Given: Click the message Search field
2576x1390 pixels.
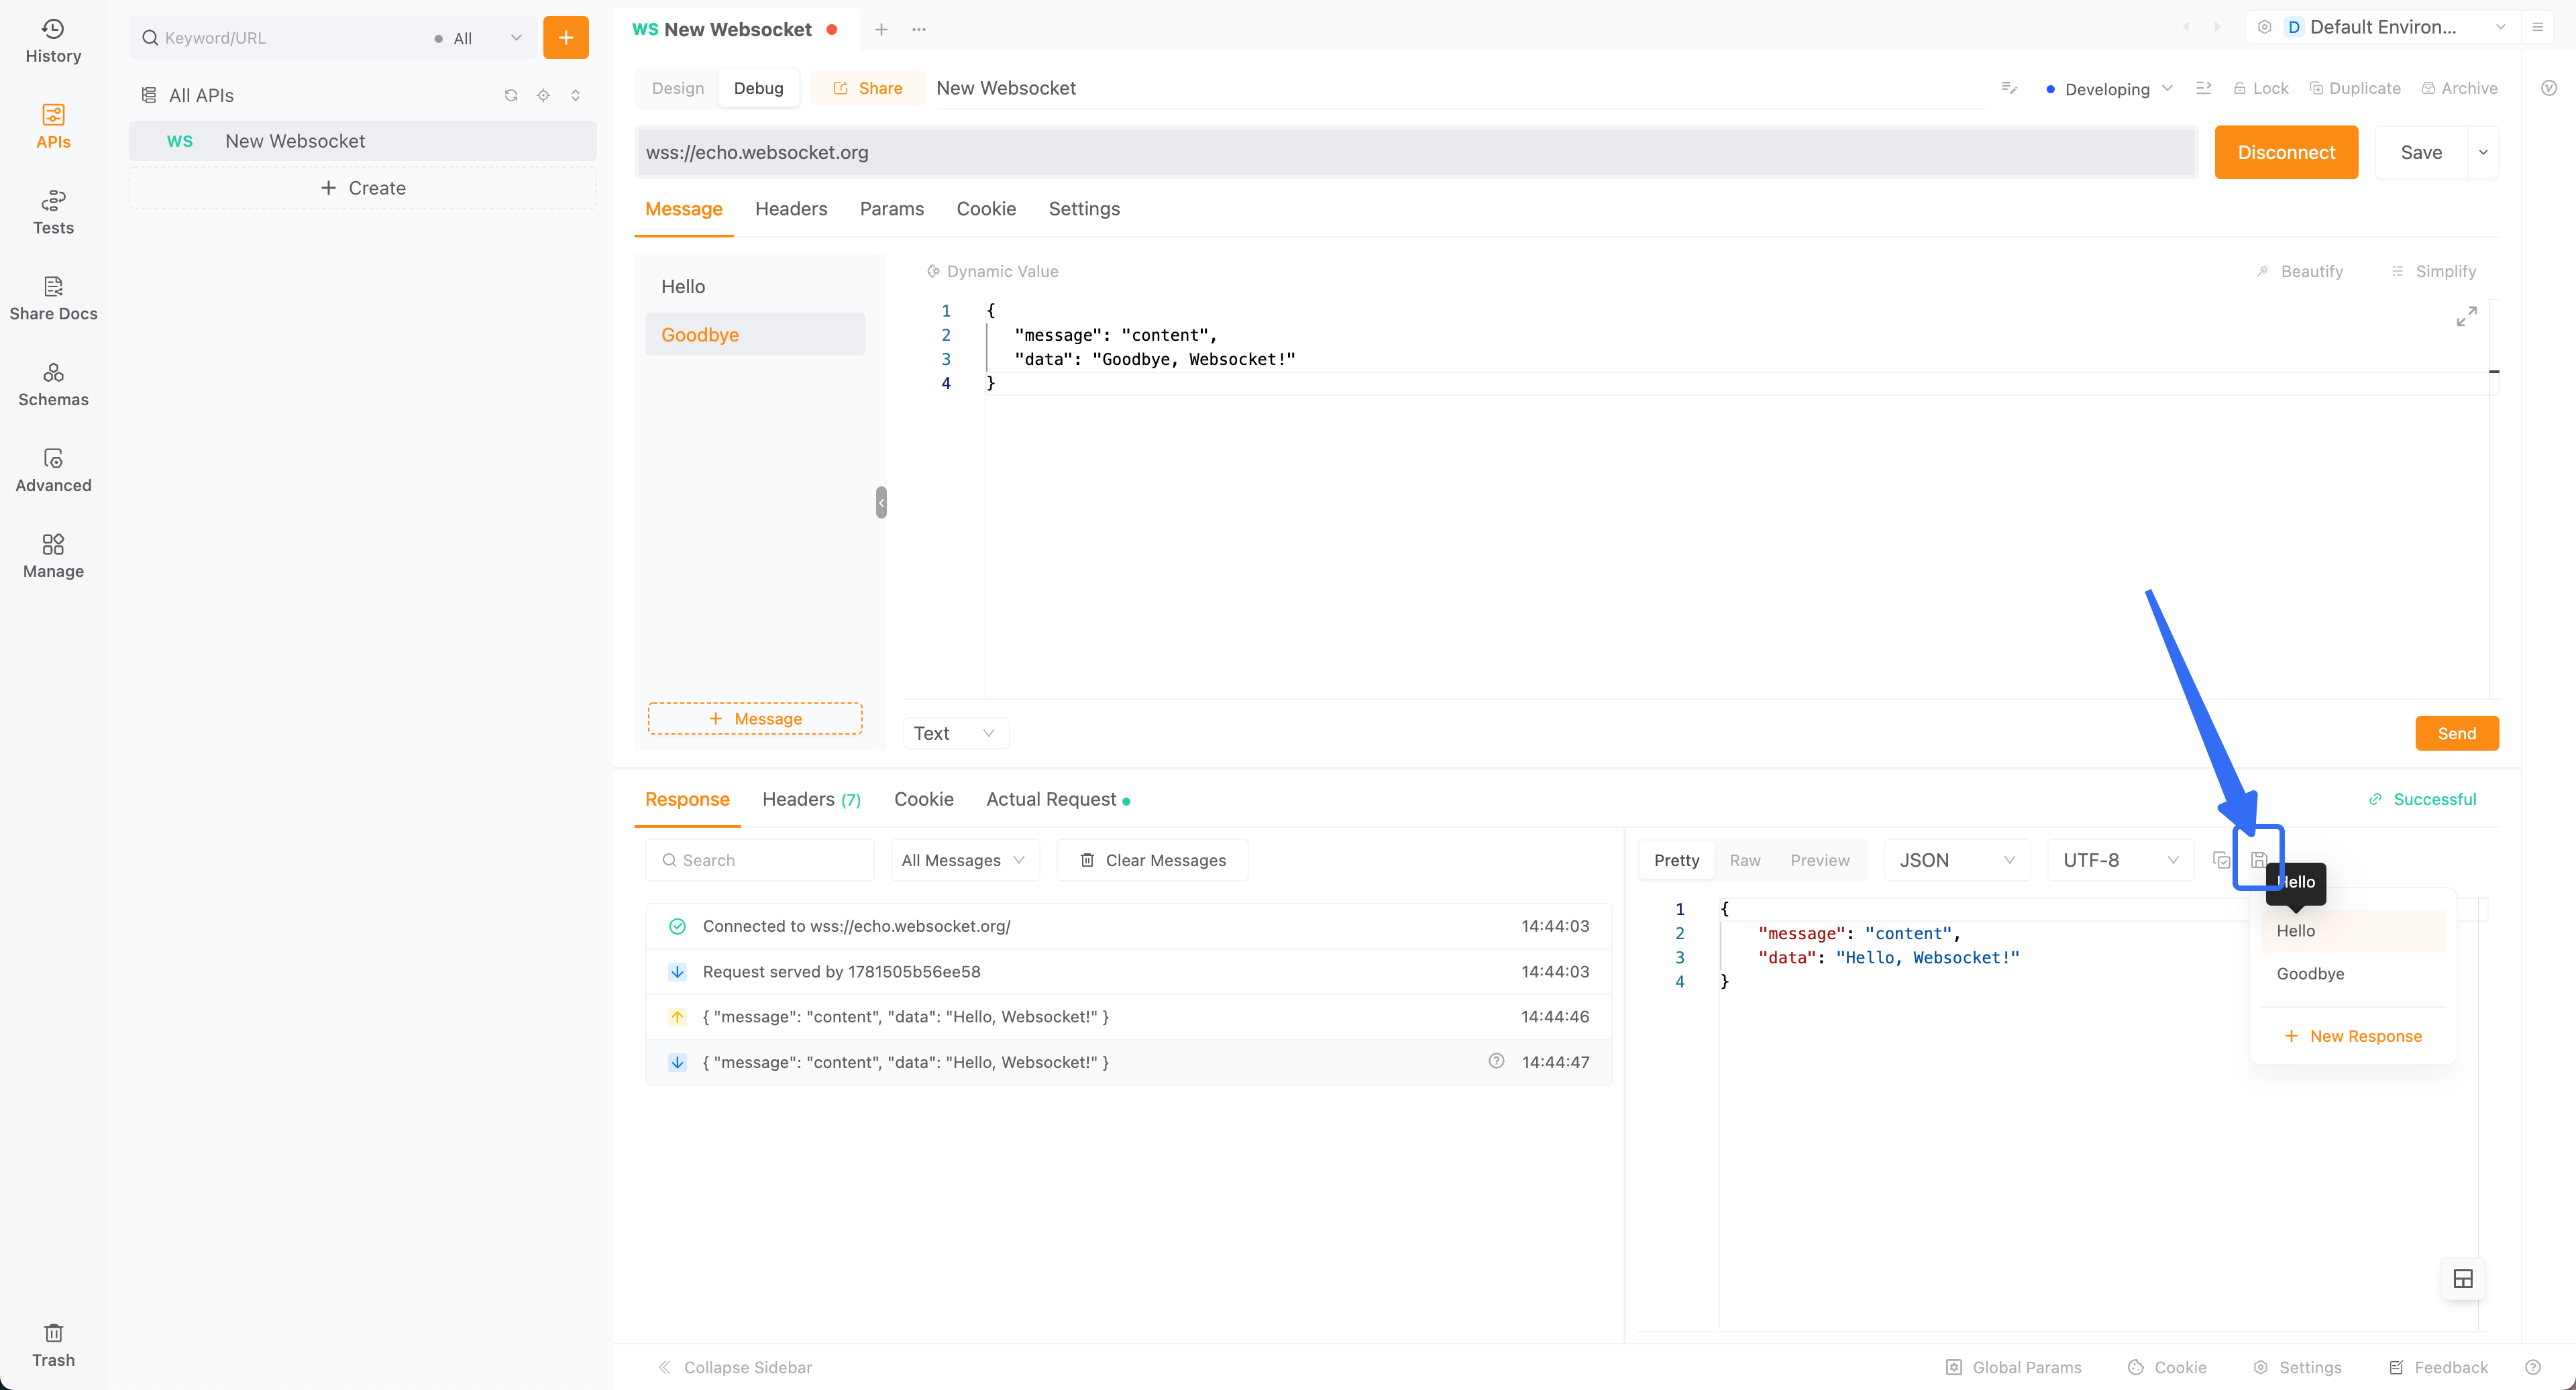Looking at the screenshot, I should [x=759, y=860].
